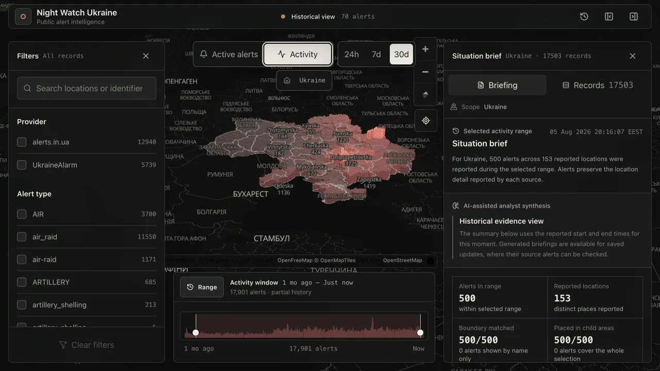Click the Sumska 1230 map label
Viewport: 660px width, 371px height.
coord(342,137)
